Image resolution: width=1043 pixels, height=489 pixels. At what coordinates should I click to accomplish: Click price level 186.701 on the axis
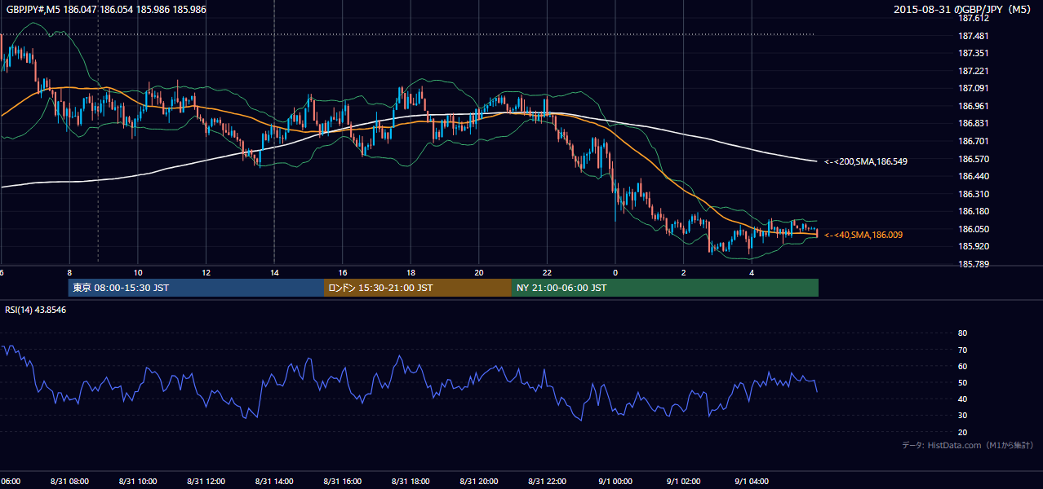pos(973,141)
